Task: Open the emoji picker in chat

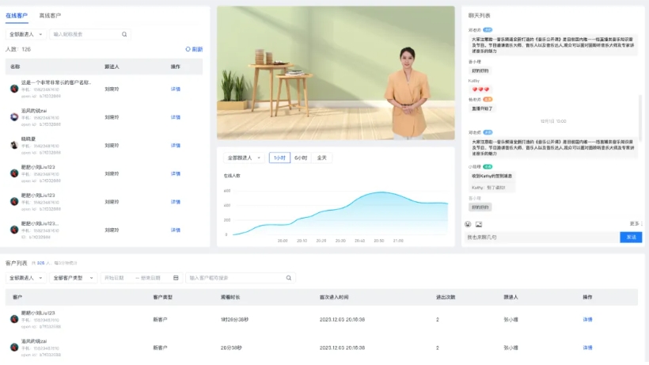Action: click(469, 224)
